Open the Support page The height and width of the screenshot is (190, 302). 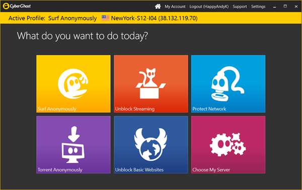240,7
